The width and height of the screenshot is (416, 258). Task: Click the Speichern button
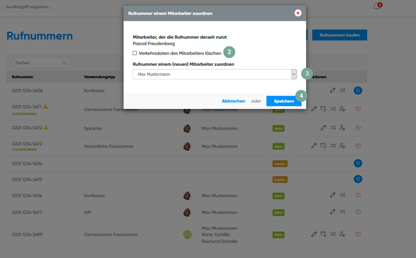(x=283, y=101)
